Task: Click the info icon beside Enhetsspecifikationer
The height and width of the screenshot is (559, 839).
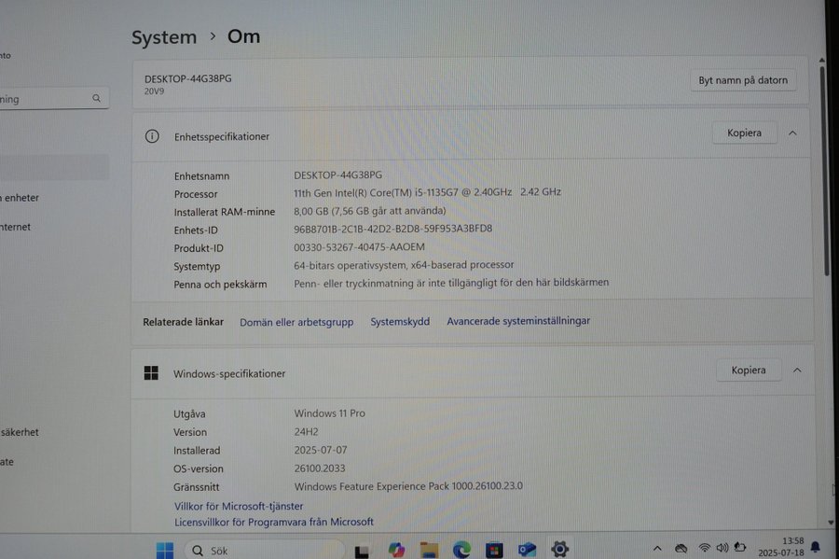Action: tap(152, 136)
